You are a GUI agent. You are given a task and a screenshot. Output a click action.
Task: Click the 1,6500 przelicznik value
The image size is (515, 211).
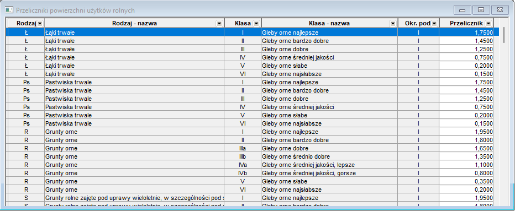[x=466, y=148]
